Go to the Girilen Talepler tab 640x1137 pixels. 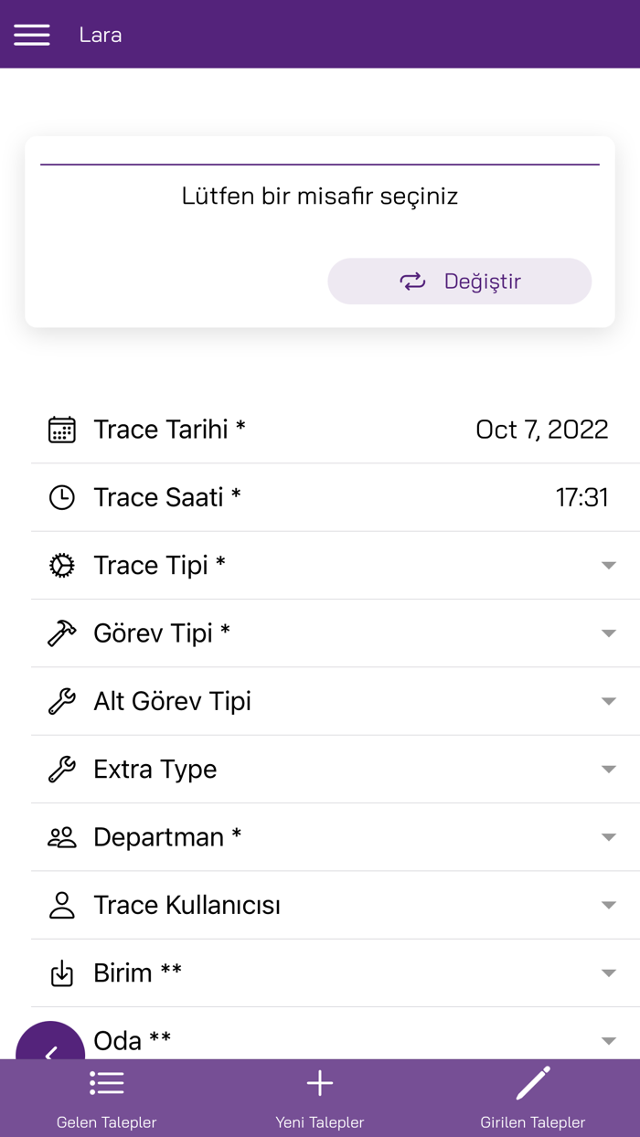(x=533, y=1099)
